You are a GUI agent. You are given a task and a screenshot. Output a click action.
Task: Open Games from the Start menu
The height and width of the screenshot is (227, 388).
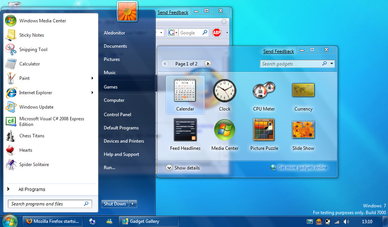pyautogui.click(x=111, y=87)
